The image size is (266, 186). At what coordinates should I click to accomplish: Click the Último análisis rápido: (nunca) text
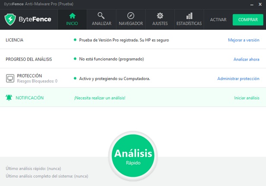tap(33, 169)
